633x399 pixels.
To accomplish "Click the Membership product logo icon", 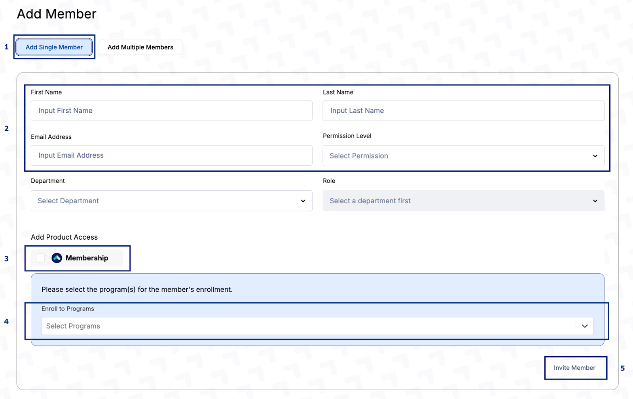I will (x=57, y=258).
